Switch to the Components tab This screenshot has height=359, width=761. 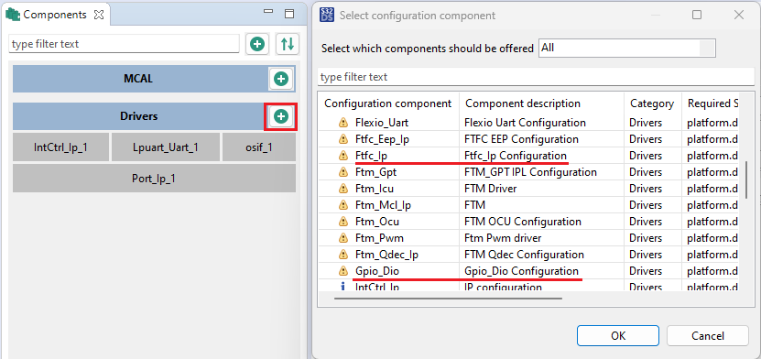pyautogui.click(x=54, y=15)
